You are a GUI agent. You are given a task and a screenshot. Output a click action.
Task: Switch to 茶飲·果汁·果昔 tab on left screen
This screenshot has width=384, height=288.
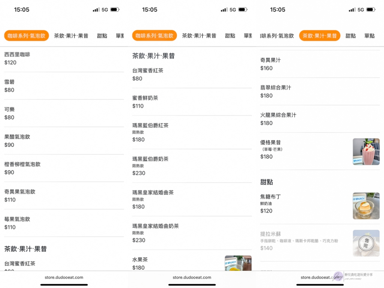coord(71,36)
